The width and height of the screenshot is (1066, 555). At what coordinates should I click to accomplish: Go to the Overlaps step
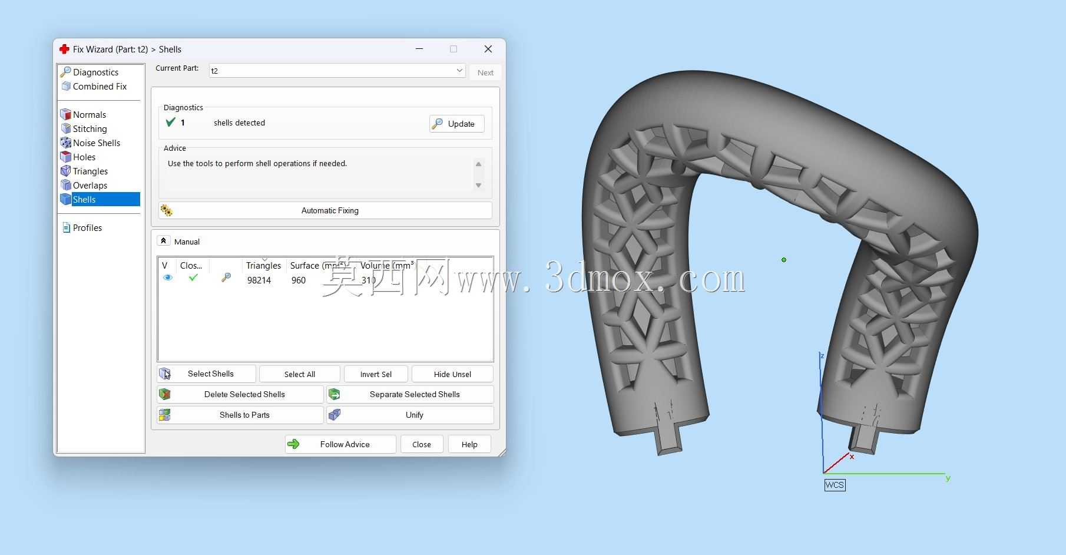click(90, 185)
